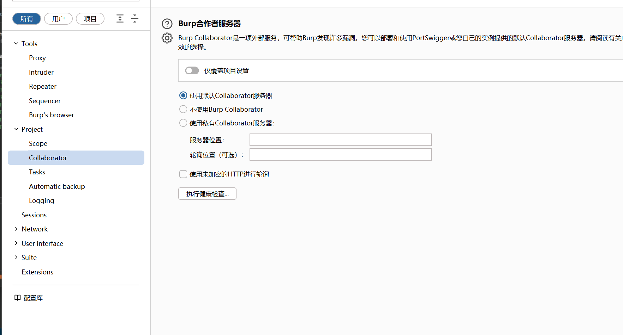Open the 配置库 book icon

18,298
